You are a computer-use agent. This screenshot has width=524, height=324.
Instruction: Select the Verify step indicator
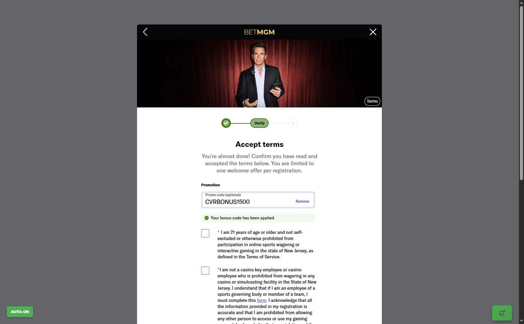259,123
